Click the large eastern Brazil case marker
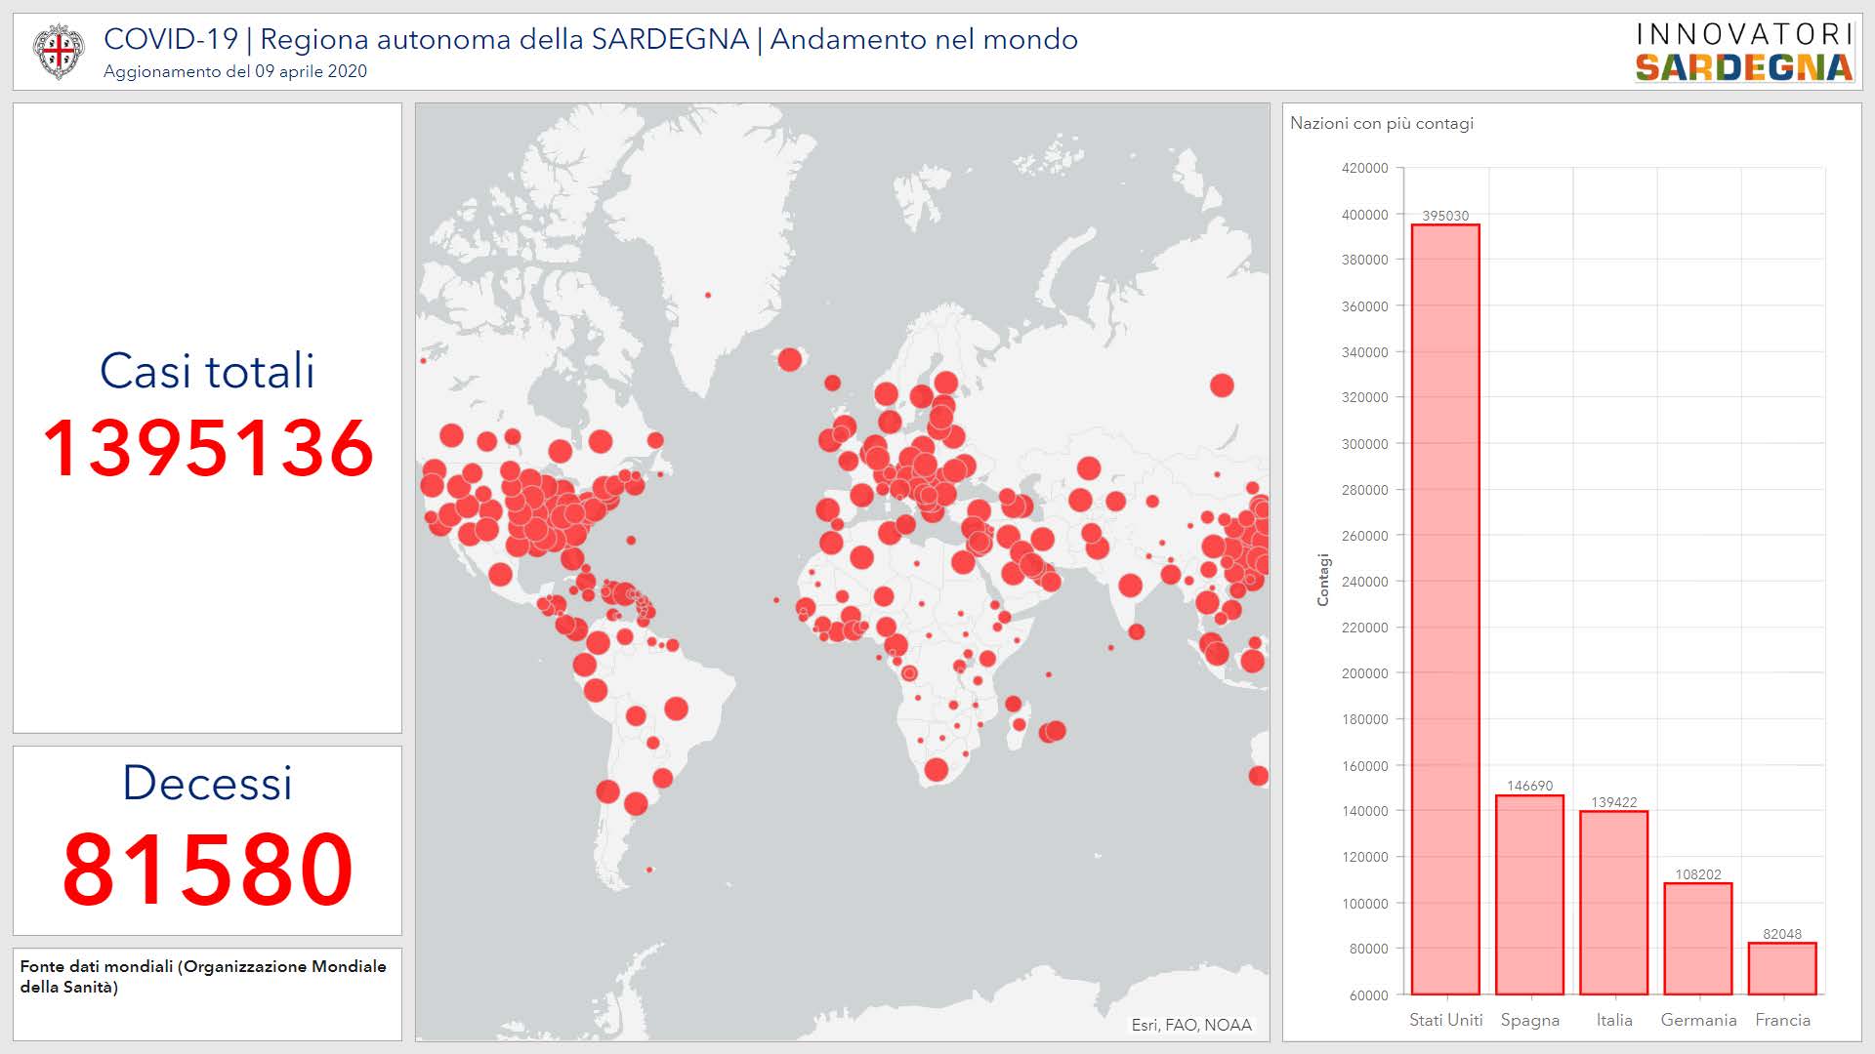Screen dimensions: 1875x1054 tap(676, 709)
